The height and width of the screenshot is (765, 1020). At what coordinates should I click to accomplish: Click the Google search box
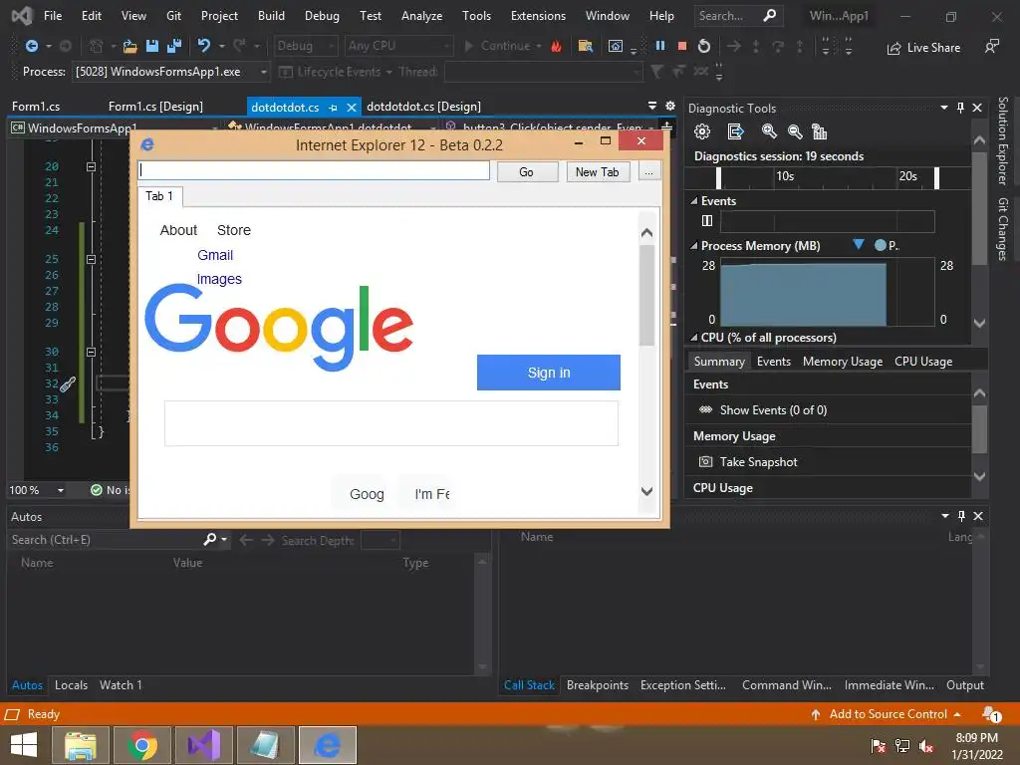[x=390, y=423]
